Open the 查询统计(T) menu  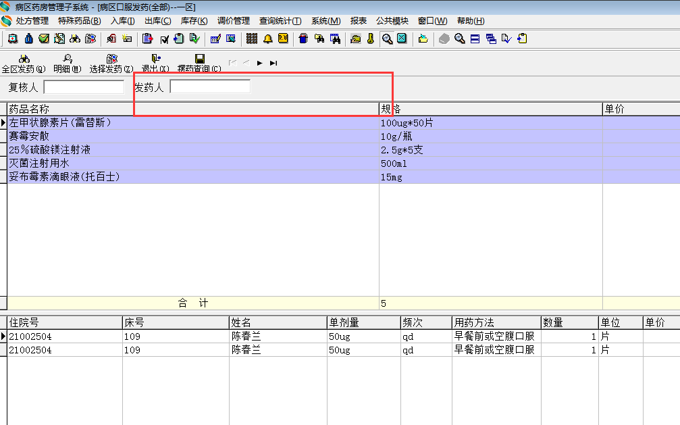pos(280,21)
